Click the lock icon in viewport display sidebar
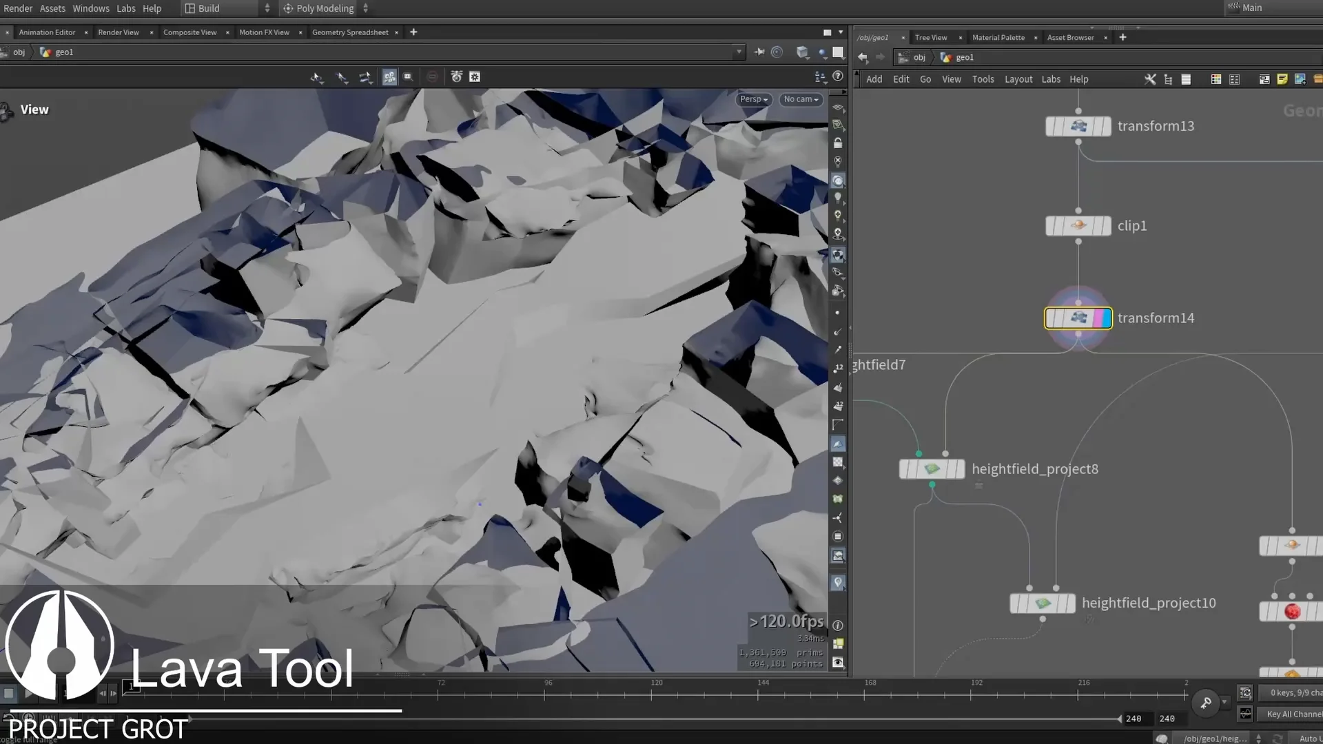The image size is (1323, 744). click(x=838, y=143)
